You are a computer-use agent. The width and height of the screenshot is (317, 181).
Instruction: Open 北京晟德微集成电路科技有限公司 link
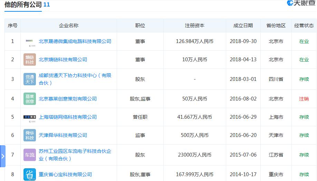[x=75, y=41]
